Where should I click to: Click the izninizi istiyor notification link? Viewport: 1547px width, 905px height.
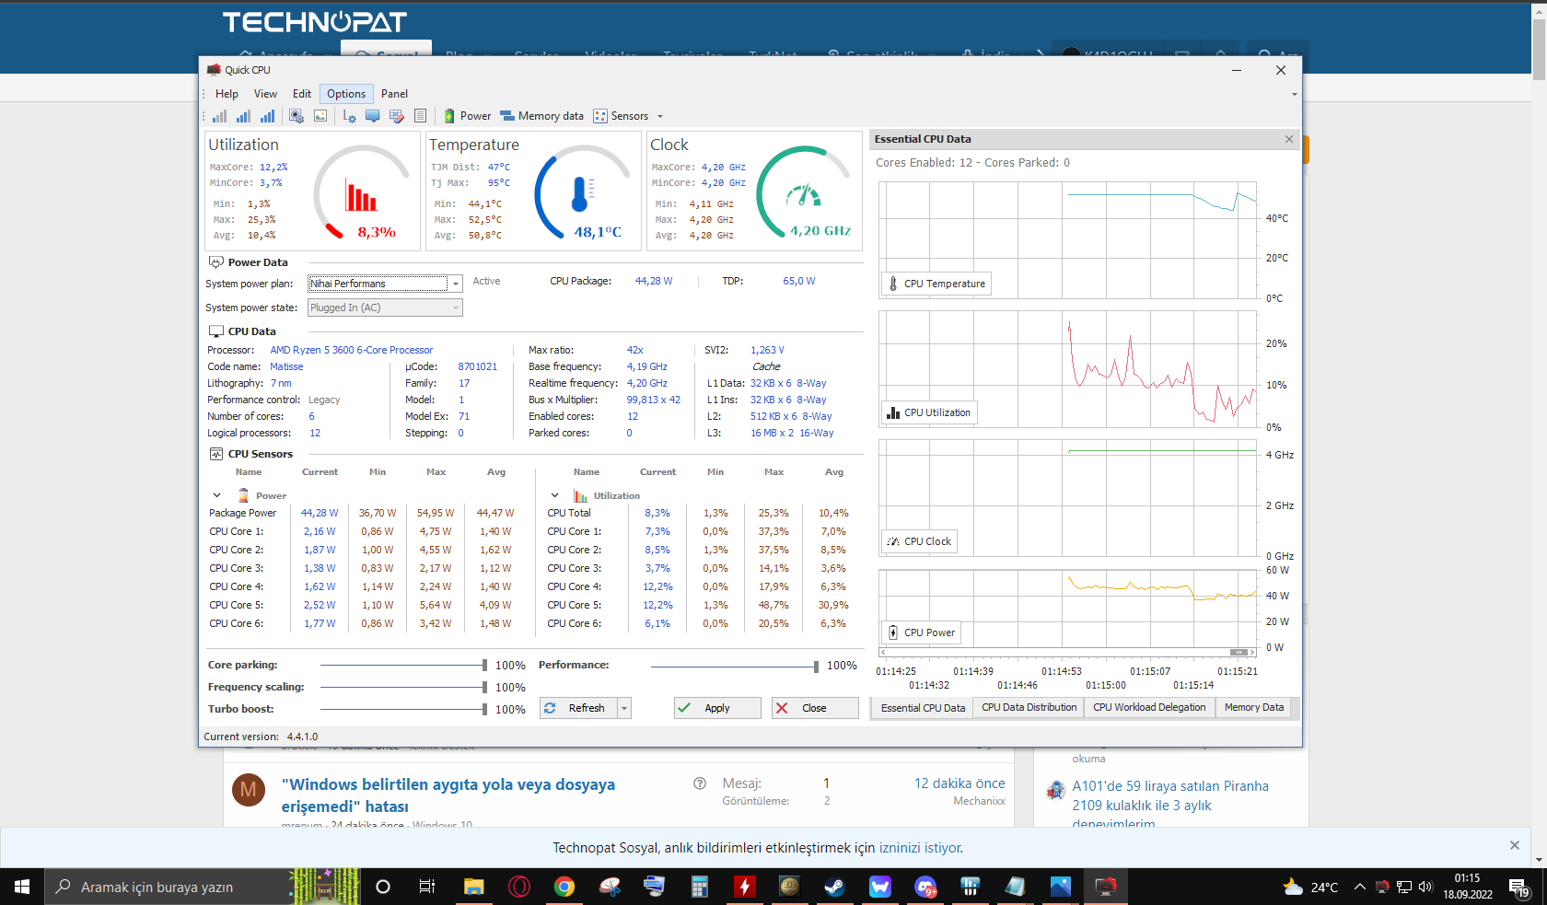pyautogui.click(x=921, y=848)
